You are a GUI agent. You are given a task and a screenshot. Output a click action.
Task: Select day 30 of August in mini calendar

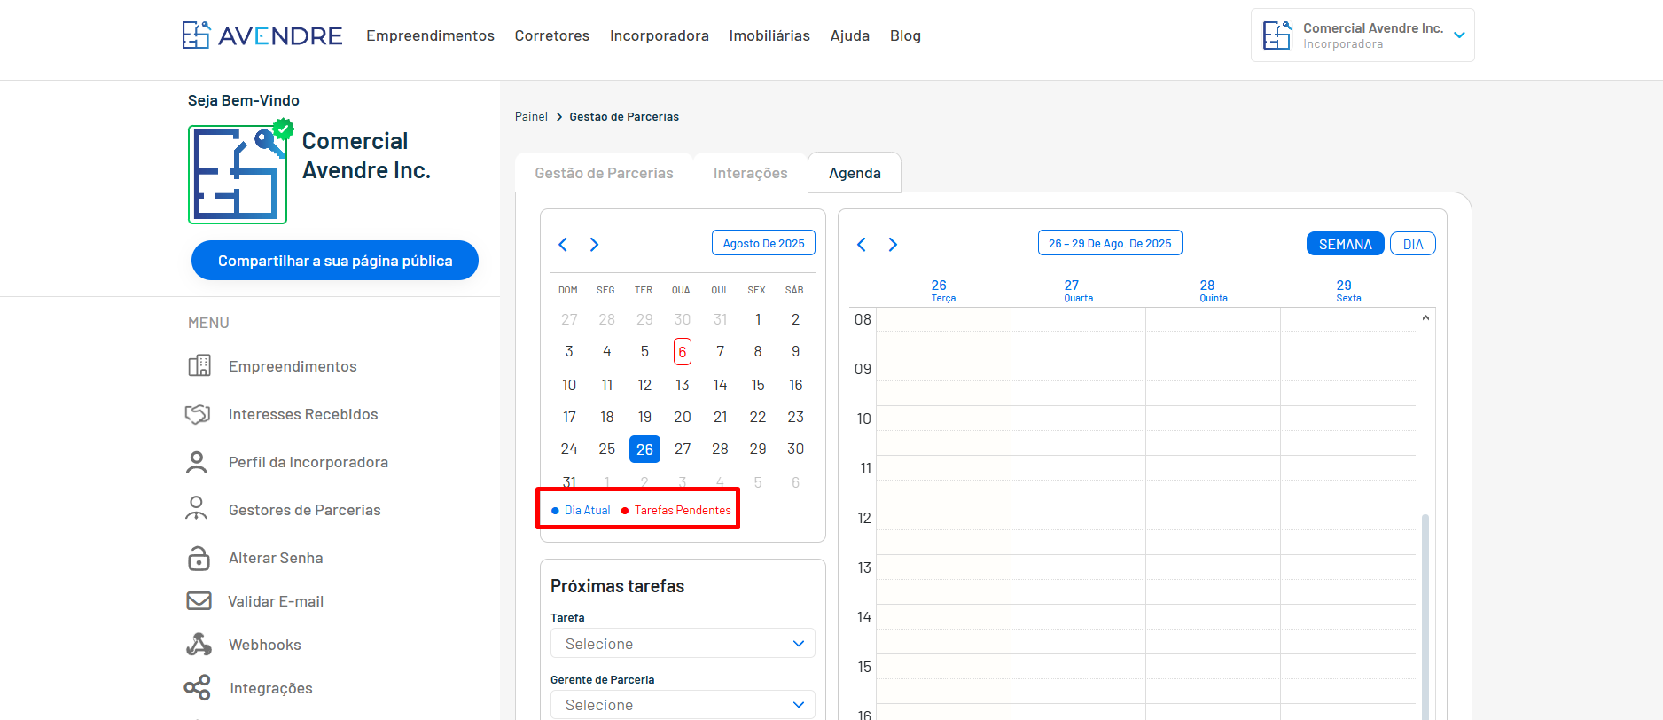(x=796, y=449)
